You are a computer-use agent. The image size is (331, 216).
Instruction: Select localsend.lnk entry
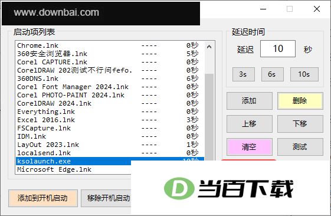pos(110,153)
